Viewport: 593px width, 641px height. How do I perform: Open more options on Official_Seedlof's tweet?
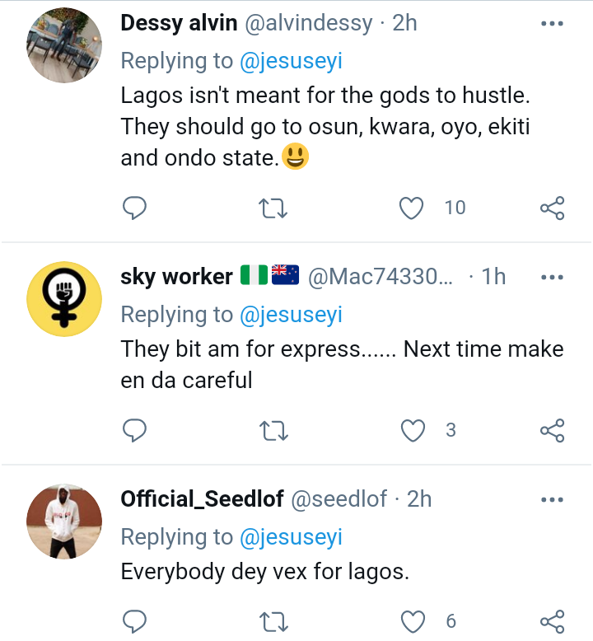point(552,499)
